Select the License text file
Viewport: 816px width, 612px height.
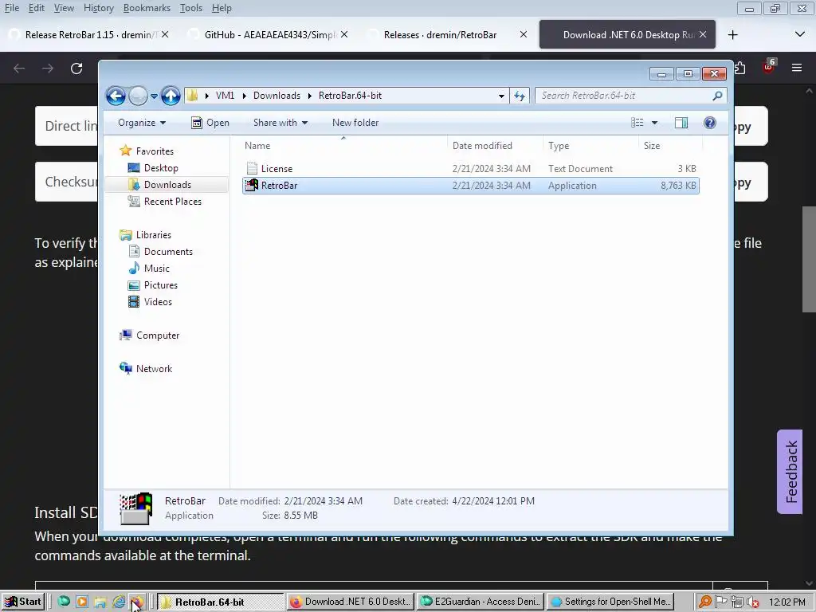(x=470, y=169)
